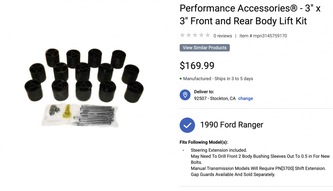
Task: Click the change delivery location link
Action: point(246,98)
